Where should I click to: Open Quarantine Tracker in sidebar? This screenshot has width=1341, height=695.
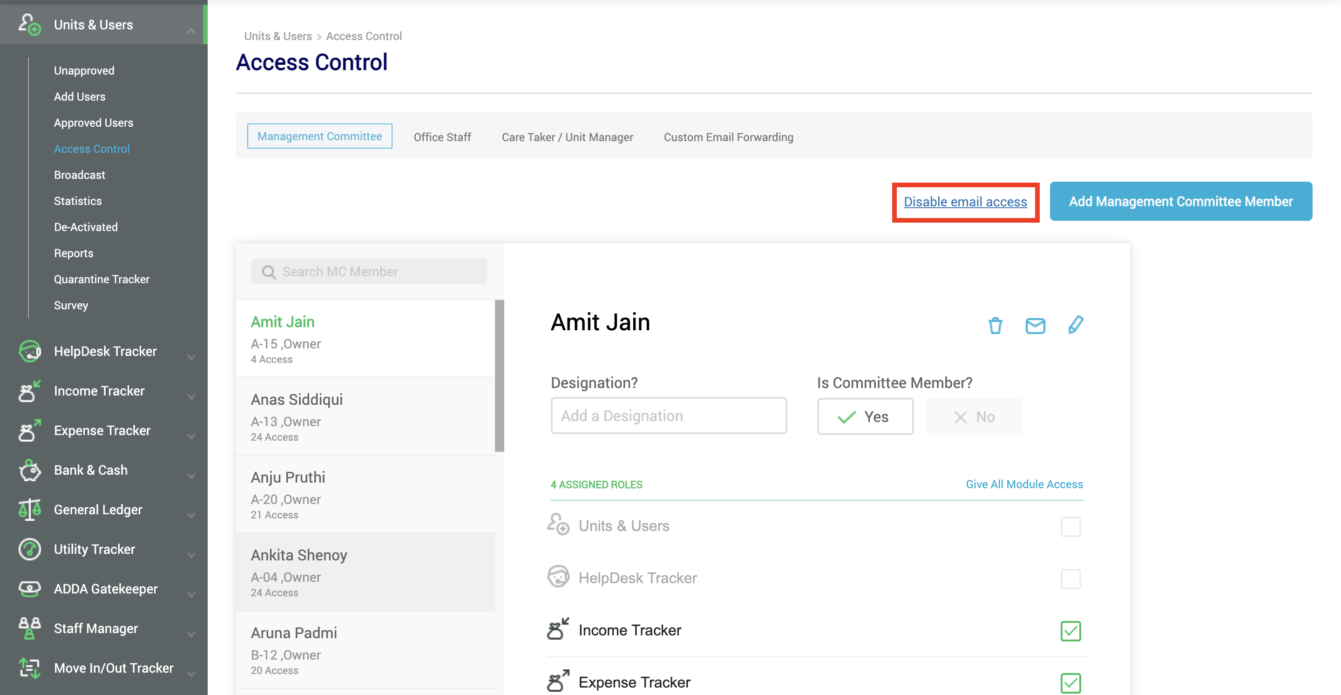[x=101, y=279]
